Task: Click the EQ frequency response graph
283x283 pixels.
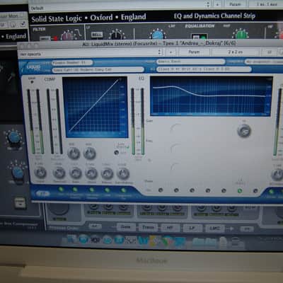Action: [212, 96]
